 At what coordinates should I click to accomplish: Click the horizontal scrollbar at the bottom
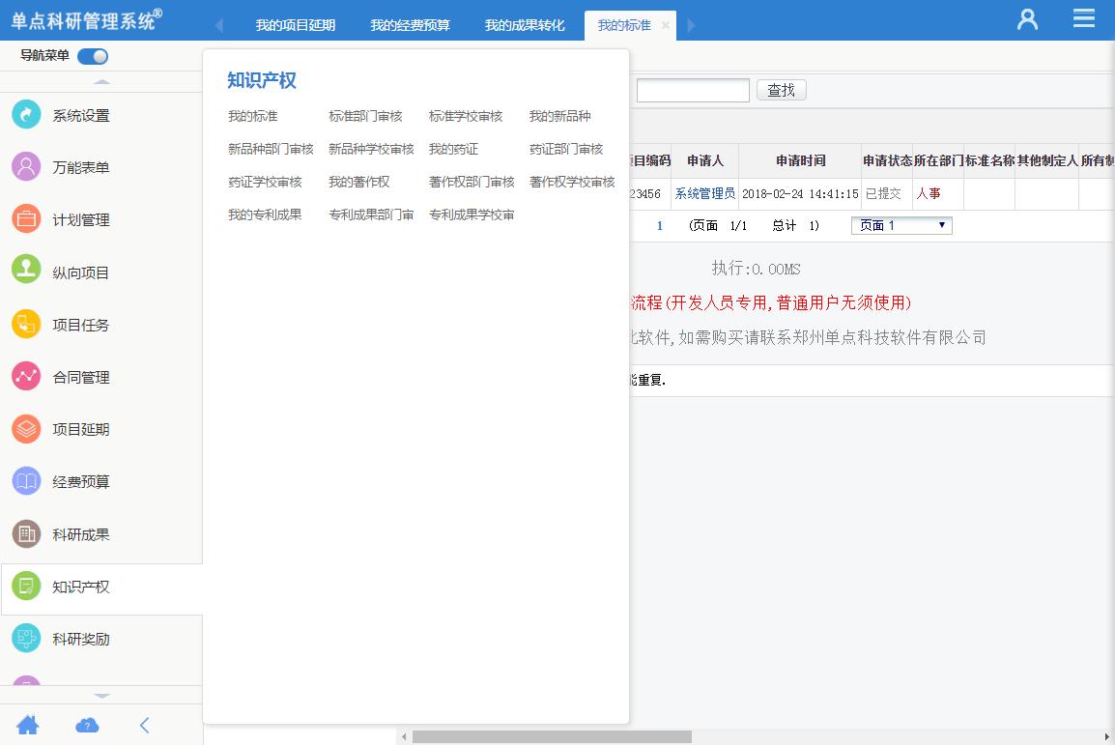click(551, 736)
